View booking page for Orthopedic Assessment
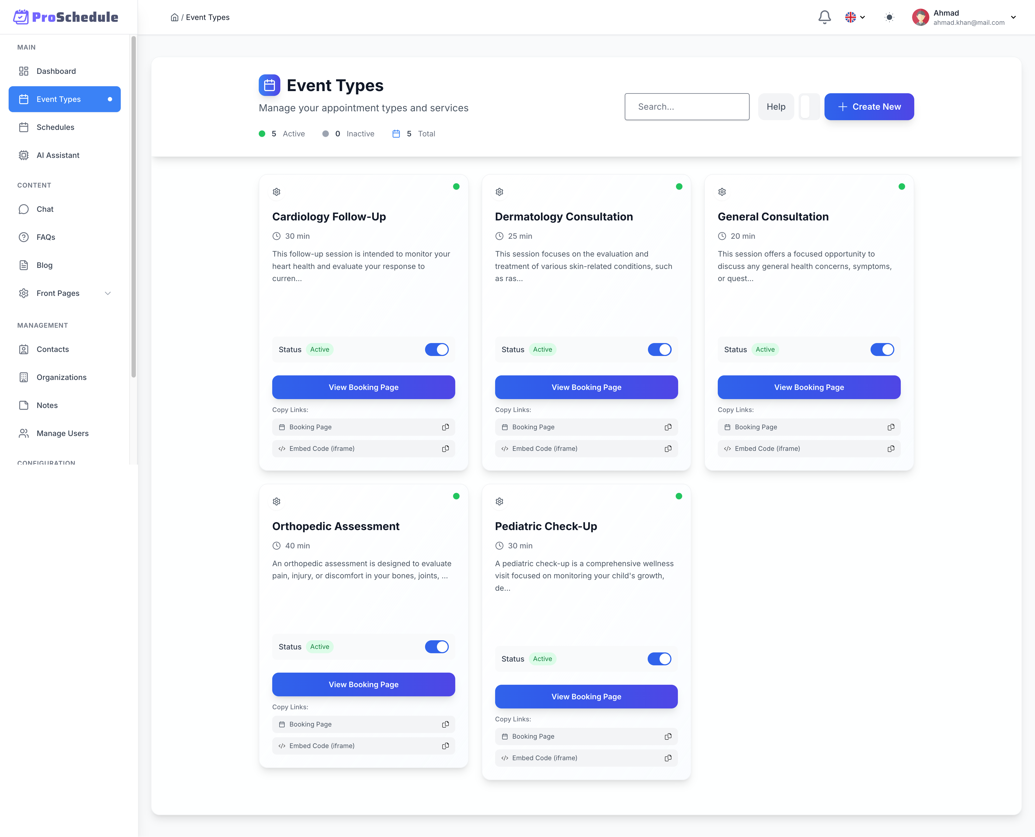The image size is (1035, 837). [363, 685]
